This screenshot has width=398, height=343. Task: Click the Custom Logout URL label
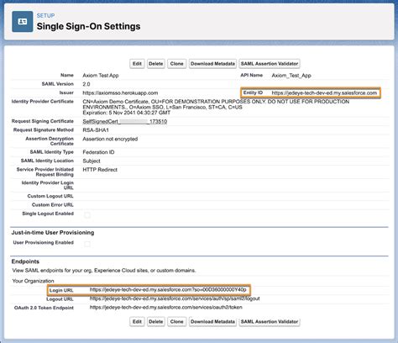(x=50, y=196)
